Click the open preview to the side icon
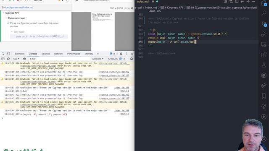The image size is (269, 151). pyautogui.click(x=225, y=2)
